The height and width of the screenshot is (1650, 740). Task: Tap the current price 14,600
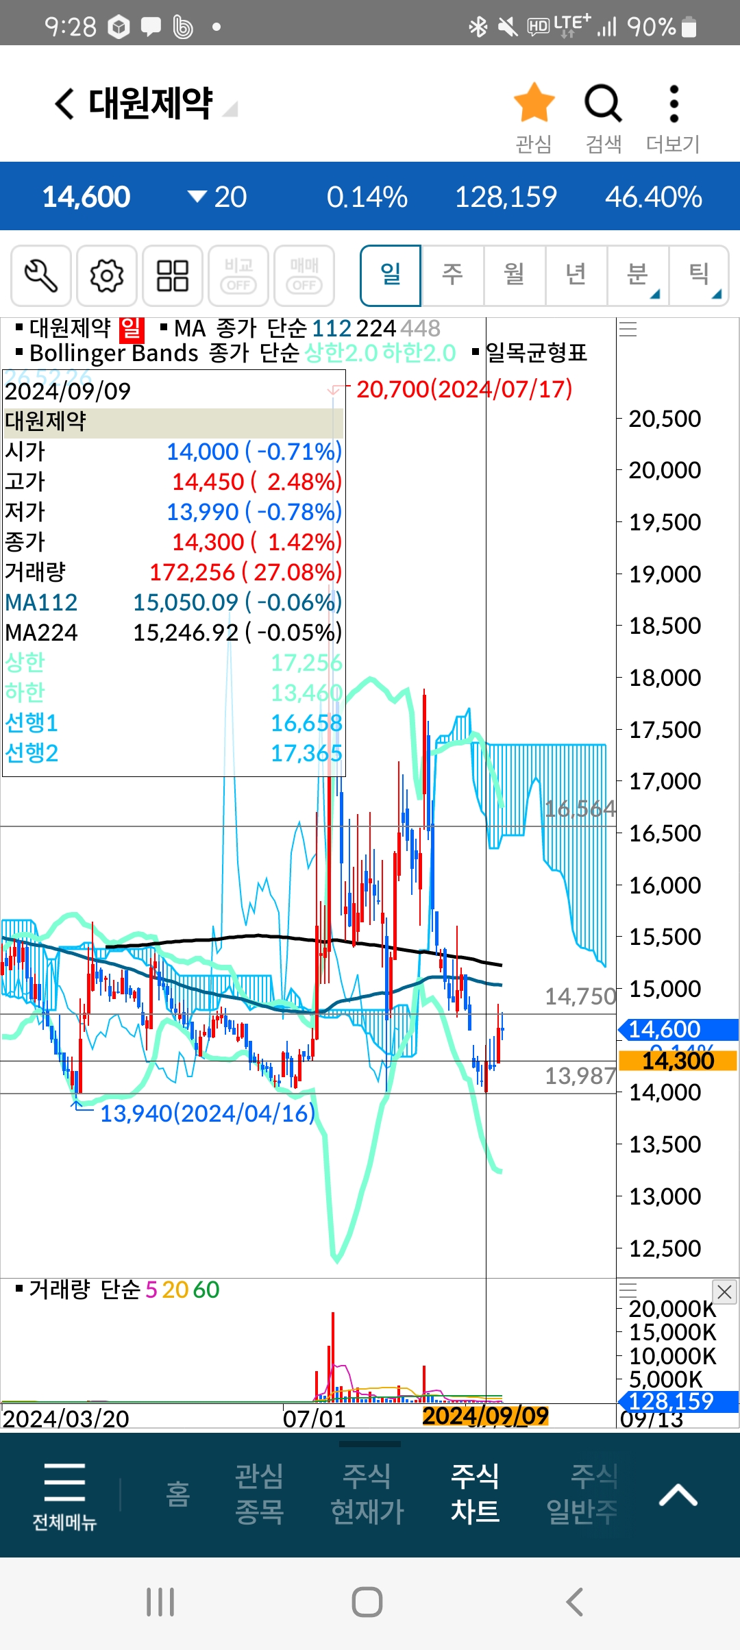(86, 197)
